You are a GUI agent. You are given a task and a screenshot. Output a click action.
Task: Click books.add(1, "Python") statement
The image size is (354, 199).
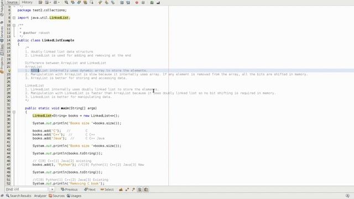(54, 165)
